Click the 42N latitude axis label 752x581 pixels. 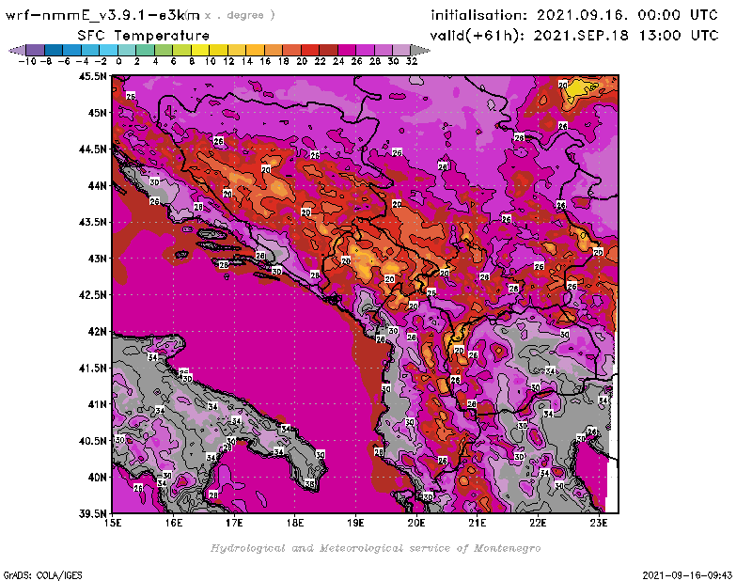(x=98, y=332)
